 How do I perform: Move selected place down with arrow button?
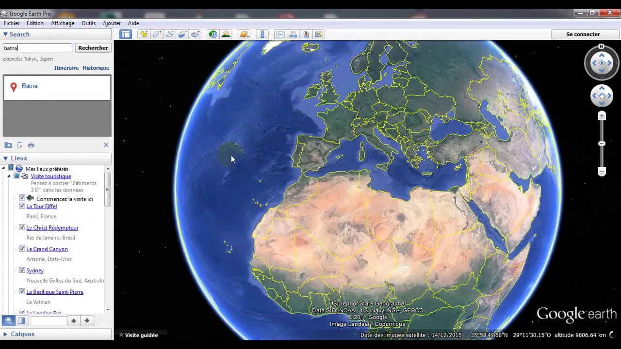(87, 321)
